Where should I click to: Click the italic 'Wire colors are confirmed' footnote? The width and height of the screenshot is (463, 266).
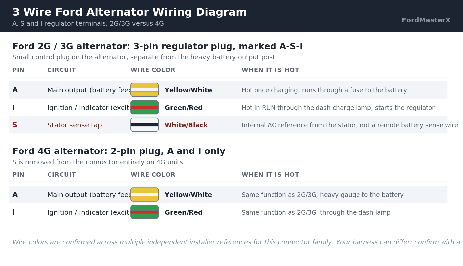point(237,242)
